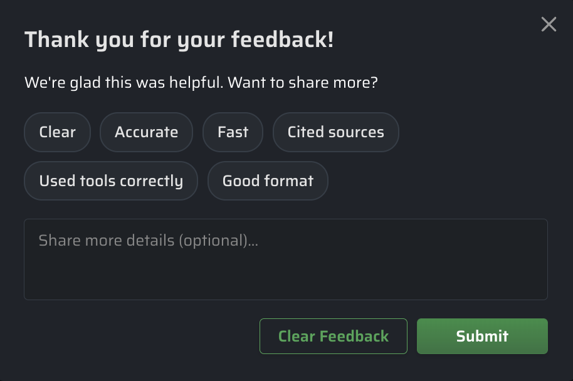Image resolution: width=573 pixels, height=381 pixels.
Task: Click the Clear Feedback button
Action: (334, 337)
